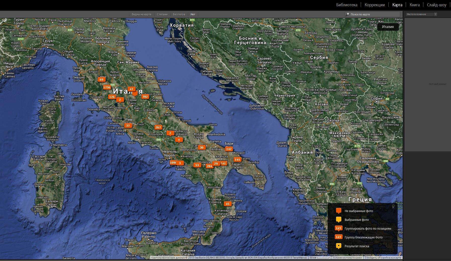
Task: Click the 47-photo cluster pin
Action: click(131, 89)
